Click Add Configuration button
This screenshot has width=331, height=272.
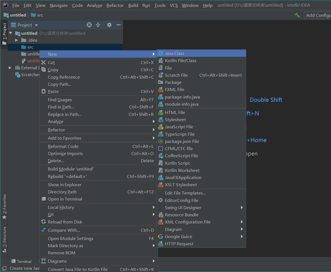tap(318, 15)
